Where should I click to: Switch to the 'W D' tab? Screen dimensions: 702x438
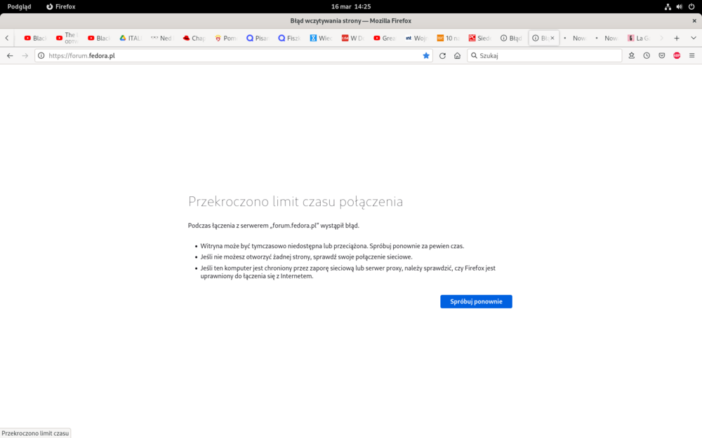pos(353,39)
